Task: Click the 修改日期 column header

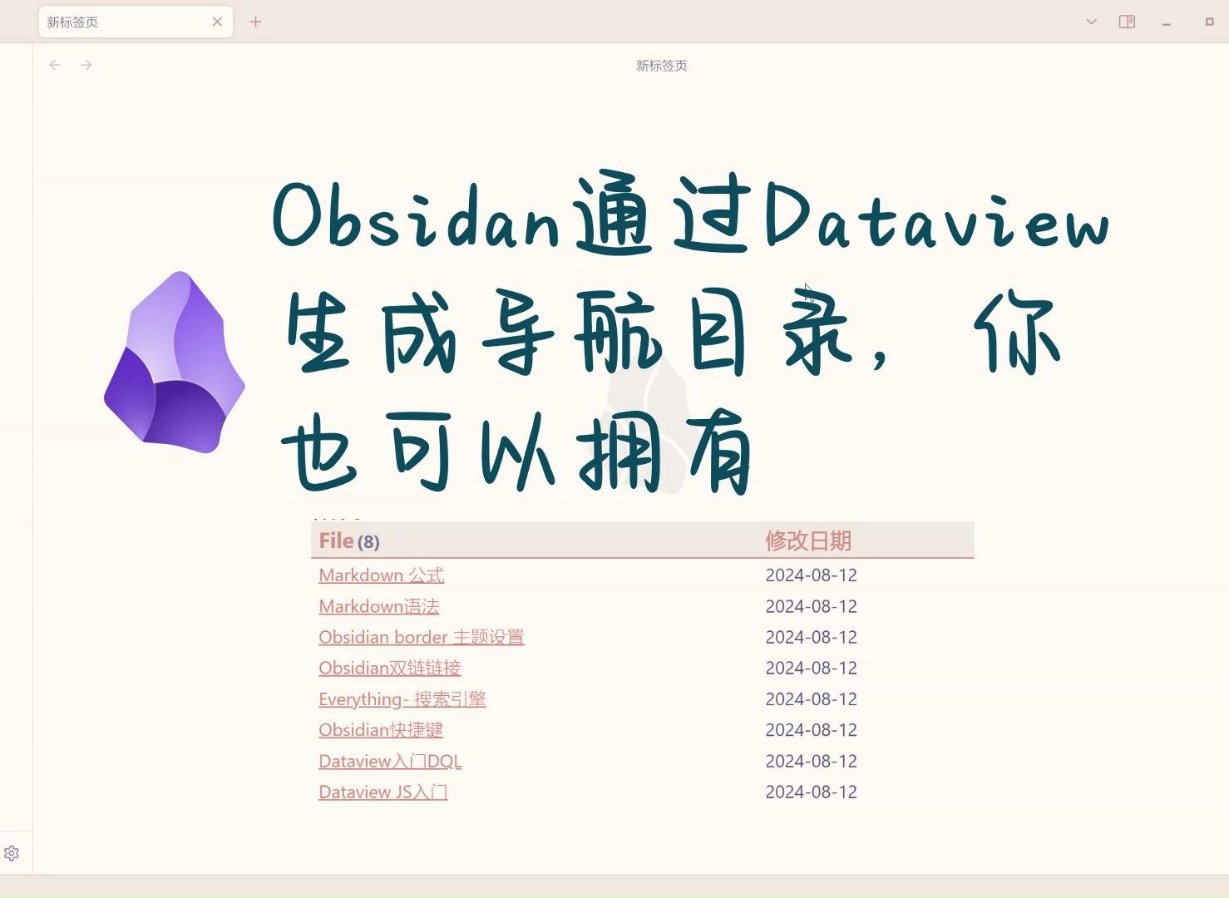Action: tap(808, 541)
